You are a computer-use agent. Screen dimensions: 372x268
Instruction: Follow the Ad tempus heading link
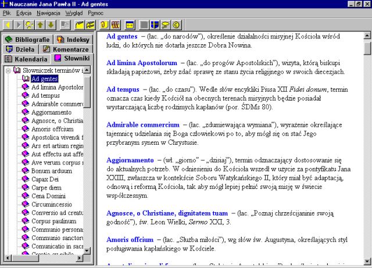[123, 90]
